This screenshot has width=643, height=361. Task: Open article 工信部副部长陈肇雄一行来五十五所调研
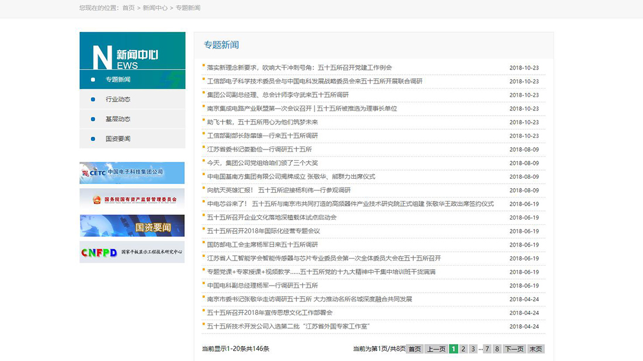pyautogui.click(x=262, y=136)
